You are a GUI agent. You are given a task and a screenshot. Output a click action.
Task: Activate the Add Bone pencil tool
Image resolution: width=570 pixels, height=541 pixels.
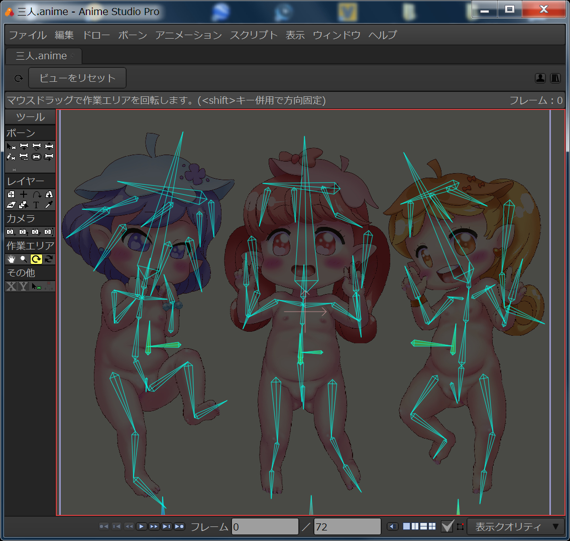coord(11,157)
